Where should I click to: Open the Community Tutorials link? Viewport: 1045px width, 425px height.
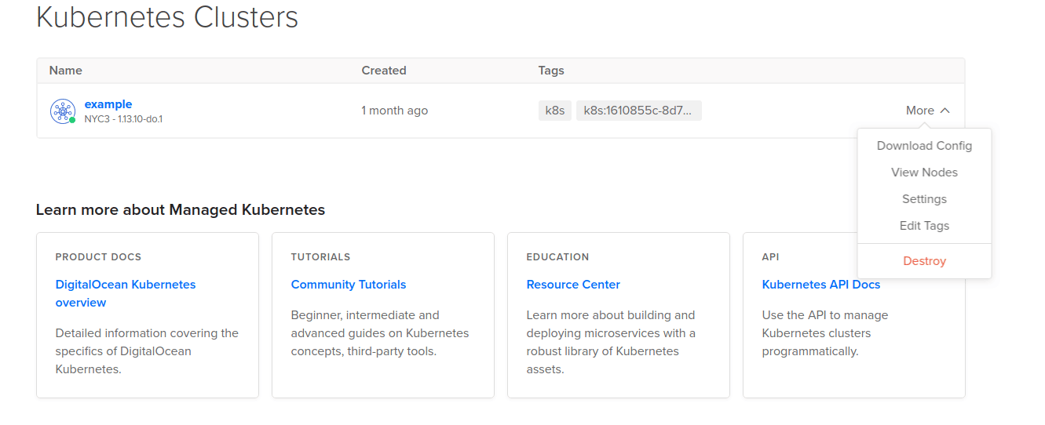pos(349,285)
